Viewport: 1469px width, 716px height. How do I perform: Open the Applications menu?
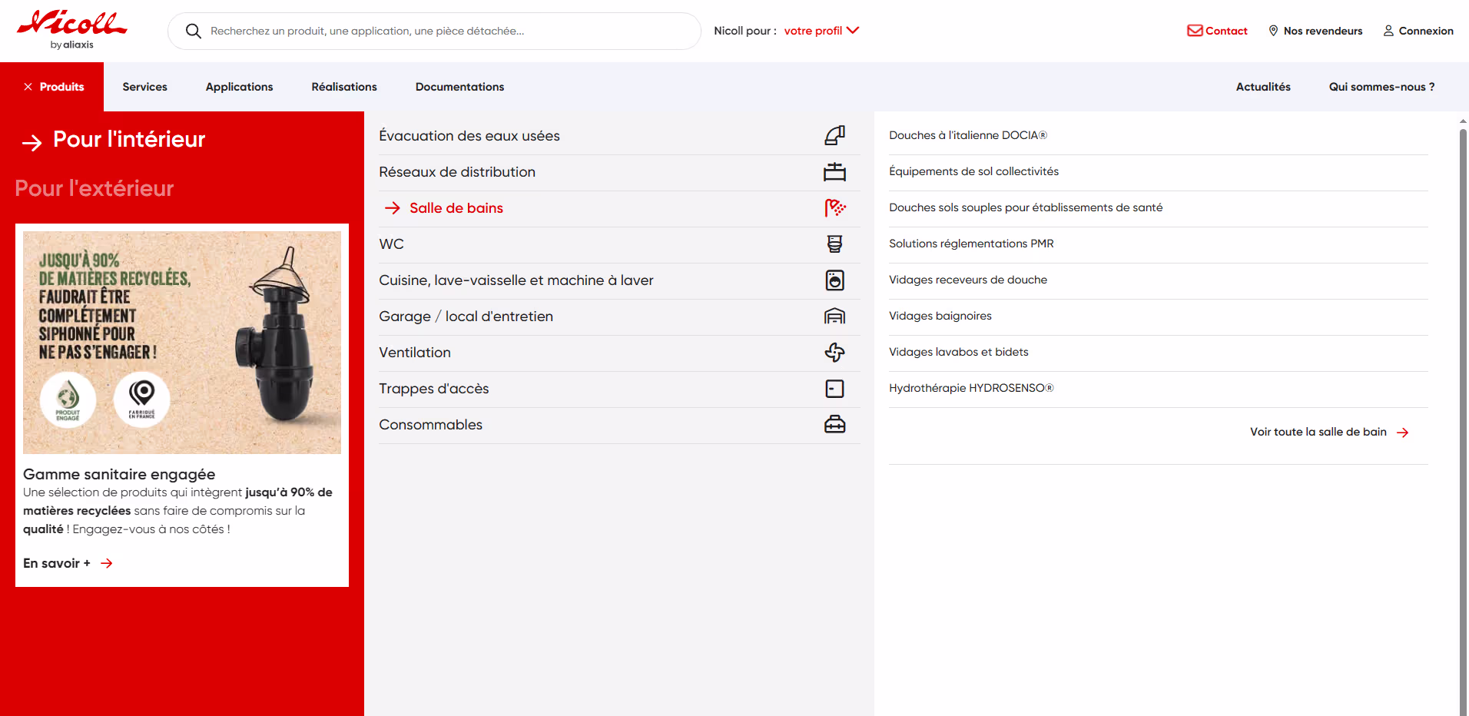pyautogui.click(x=240, y=87)
